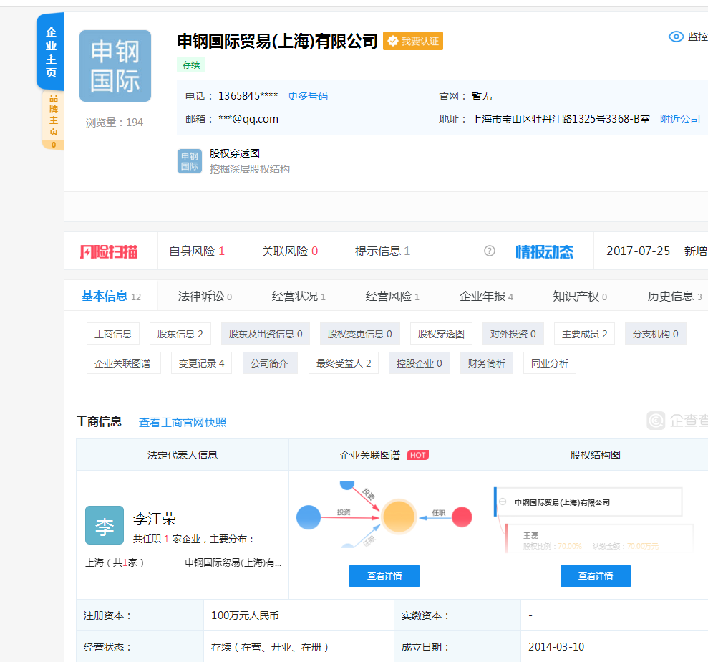Open 查看工商官网快照 link
Viewport: 708px width, 662px height.
183,423
